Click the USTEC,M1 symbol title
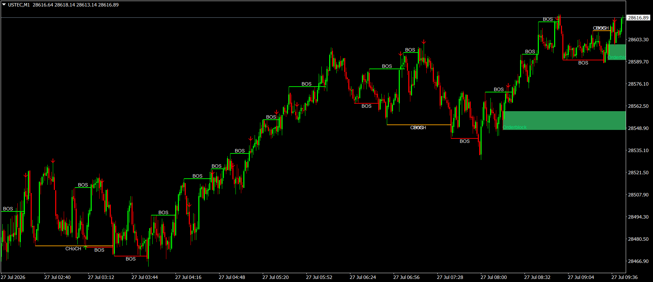This screenshot has width=653, height=282. 19,5
